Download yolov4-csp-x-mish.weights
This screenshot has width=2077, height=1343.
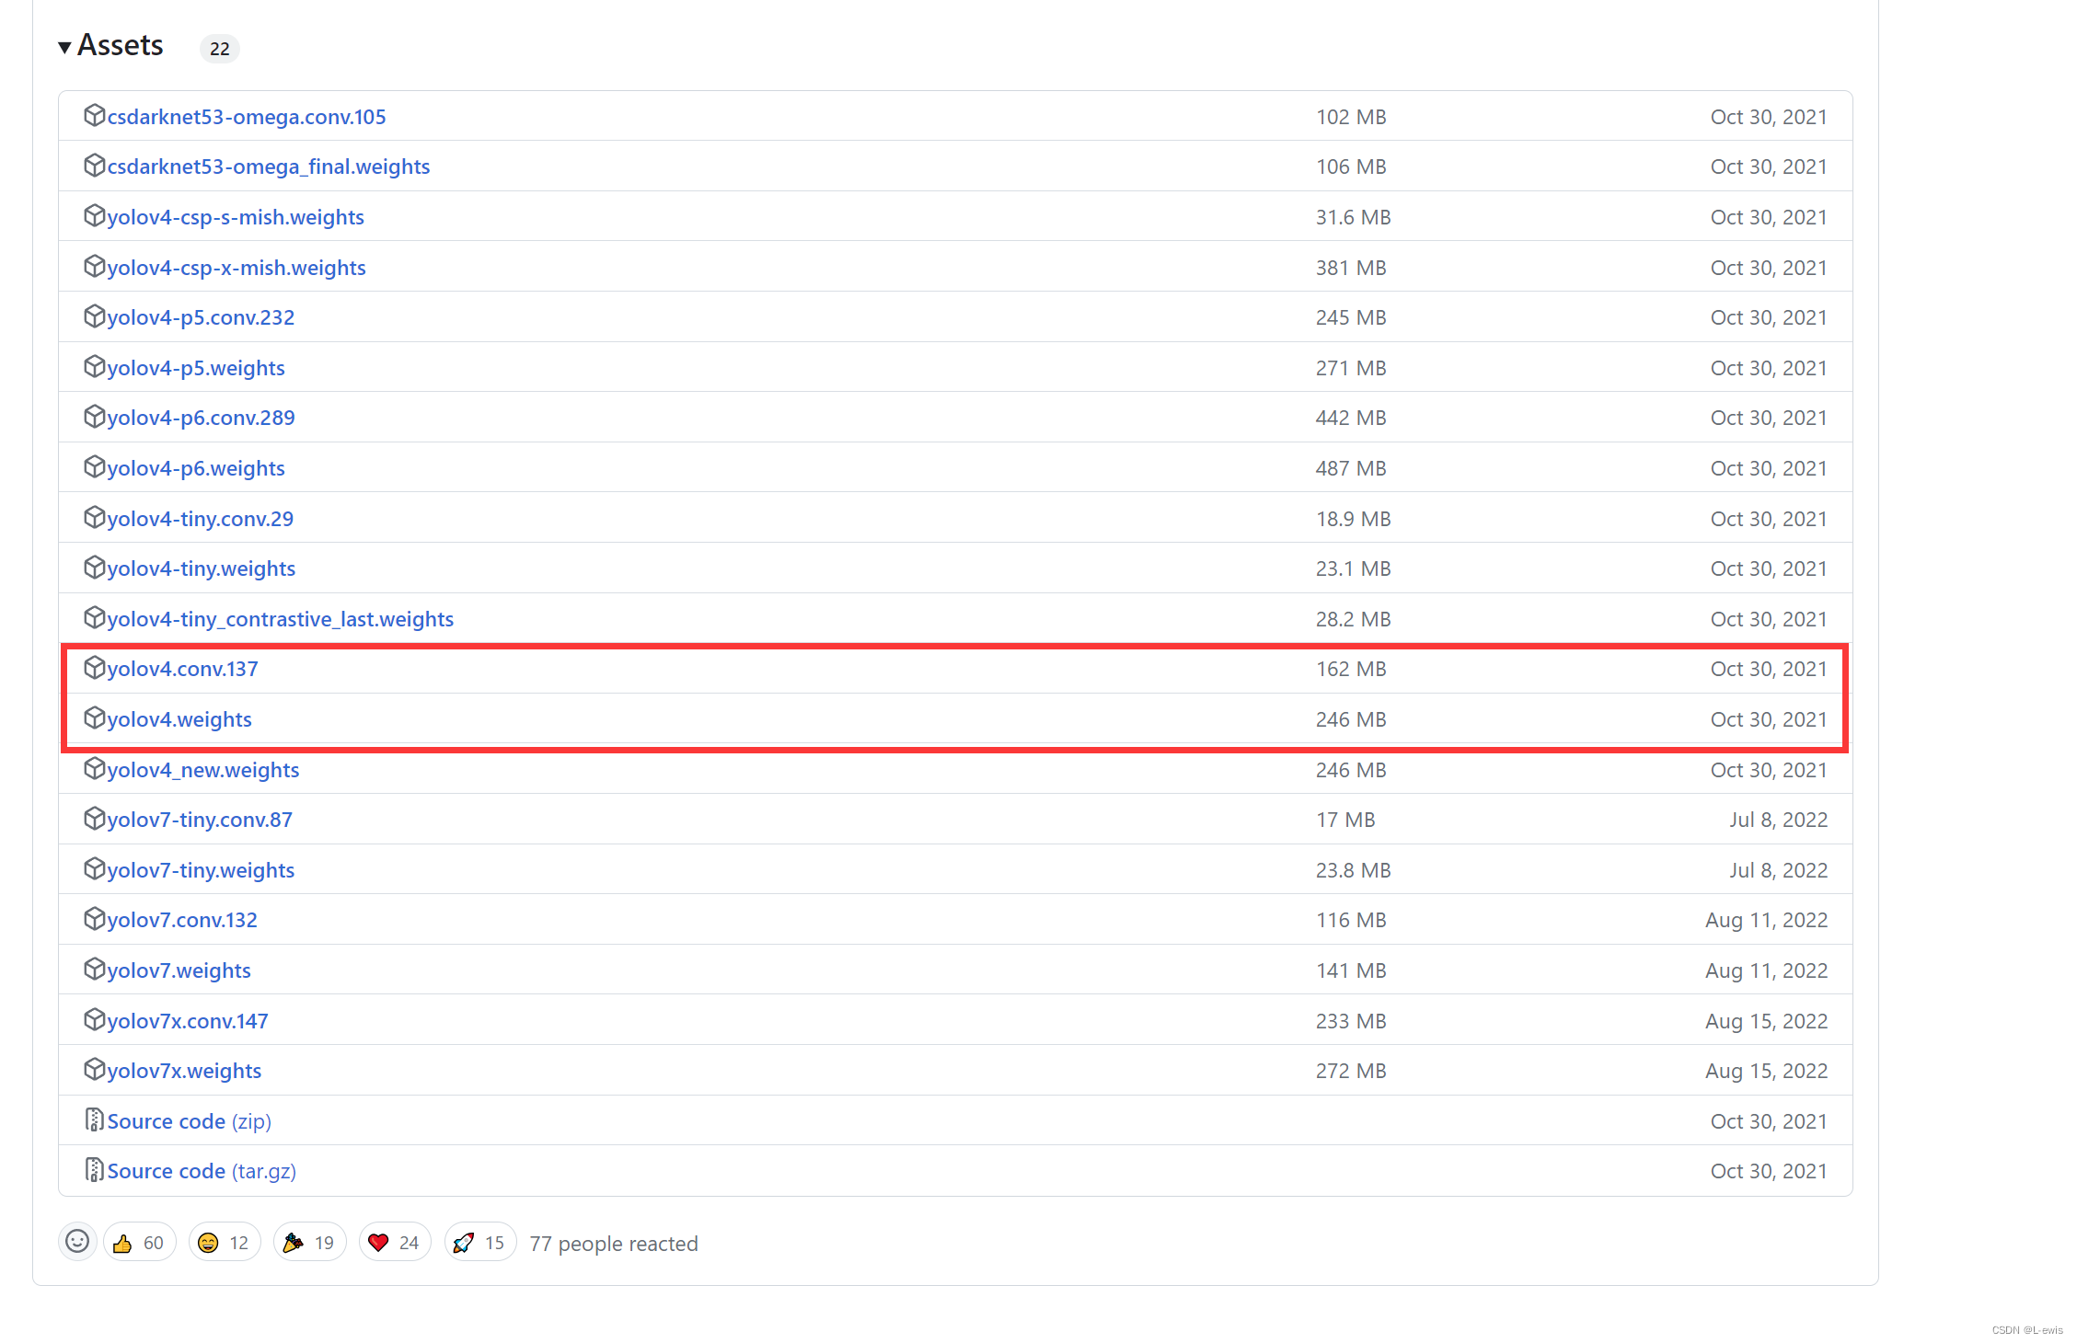[x=236, y=268]
